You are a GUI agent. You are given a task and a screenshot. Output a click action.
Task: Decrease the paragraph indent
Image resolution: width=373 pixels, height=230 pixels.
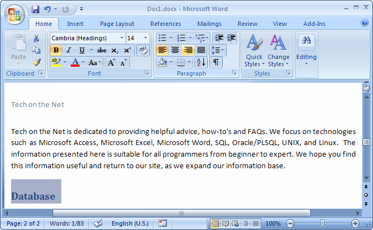click(219, 38)
